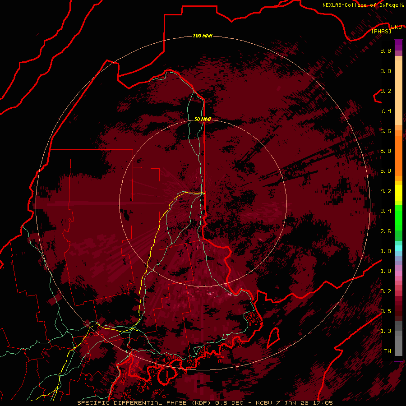This screenshot has height=406, width=406.
Task: Click the 2.6 color scale label
Action: point(386,231)
